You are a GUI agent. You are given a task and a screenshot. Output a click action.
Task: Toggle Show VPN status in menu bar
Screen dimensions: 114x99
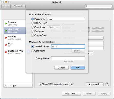(x=40, y=84)
